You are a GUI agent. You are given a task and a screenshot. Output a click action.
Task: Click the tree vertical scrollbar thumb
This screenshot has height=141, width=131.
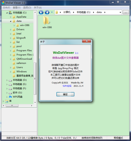[35, 79]
